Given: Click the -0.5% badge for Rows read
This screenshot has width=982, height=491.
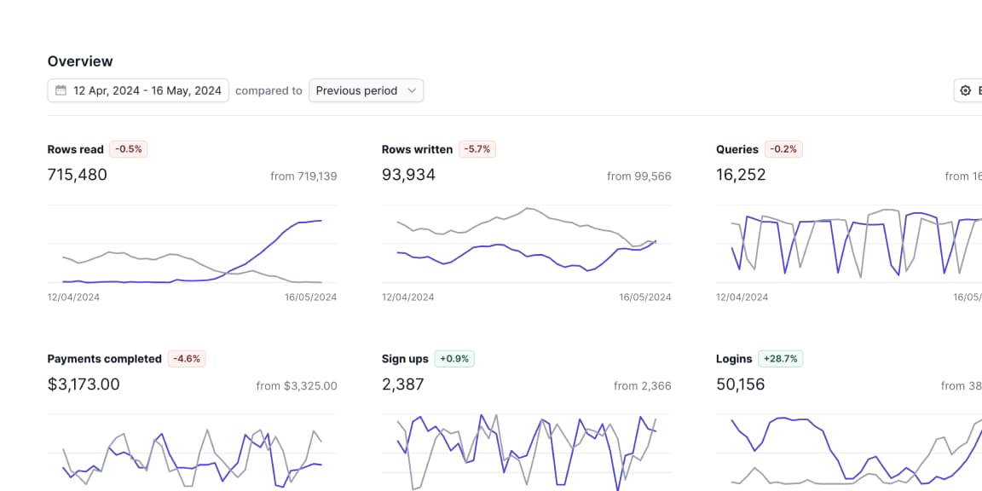Looking at the screenshot, I should click(130, 149).
